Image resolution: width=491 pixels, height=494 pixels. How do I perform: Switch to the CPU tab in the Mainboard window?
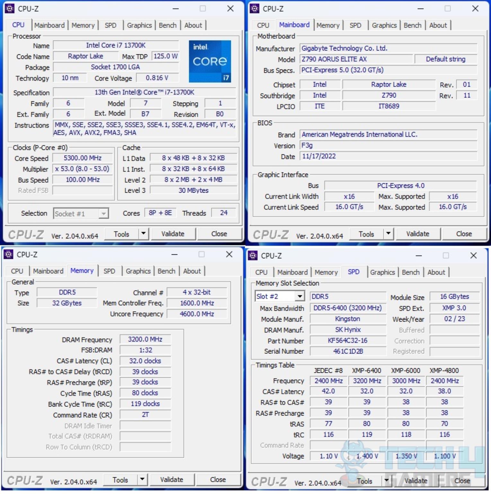point(263,25)
